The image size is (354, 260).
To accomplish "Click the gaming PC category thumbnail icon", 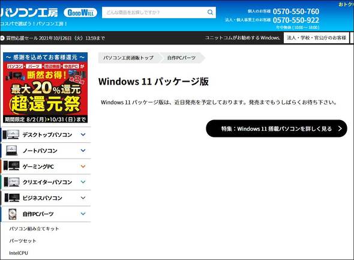I will (x=11, y=166).
